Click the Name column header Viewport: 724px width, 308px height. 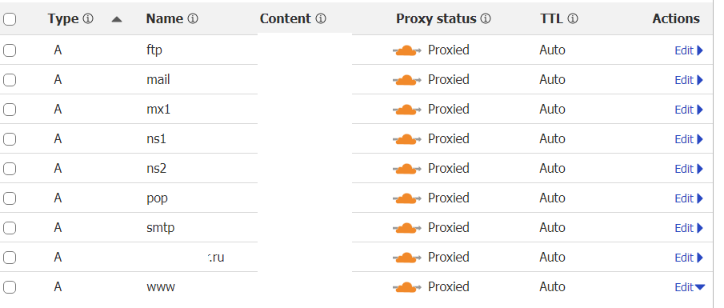pos(165,19)
